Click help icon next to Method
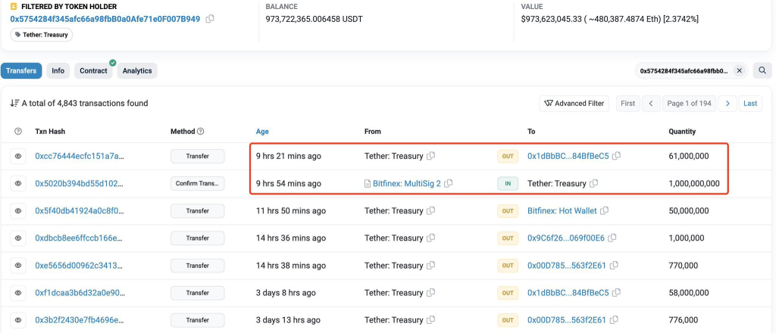 [201, 132]
